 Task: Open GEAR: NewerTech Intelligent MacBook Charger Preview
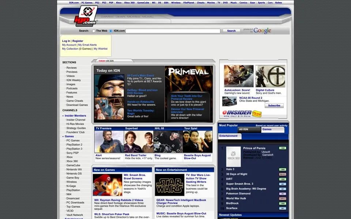(181, 201)
